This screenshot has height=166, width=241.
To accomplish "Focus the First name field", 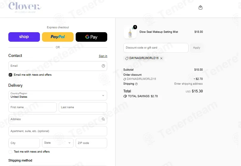I will (x=32, y=107).
